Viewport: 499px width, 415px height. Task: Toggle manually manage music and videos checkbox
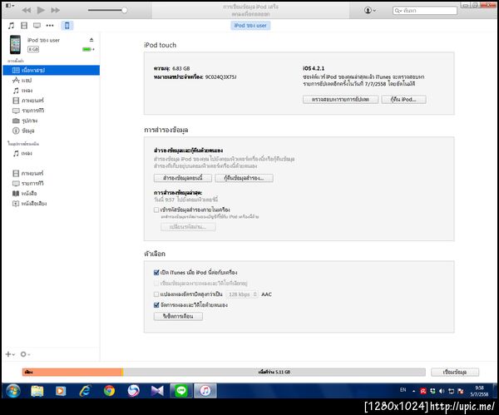(x=156, y=305)
